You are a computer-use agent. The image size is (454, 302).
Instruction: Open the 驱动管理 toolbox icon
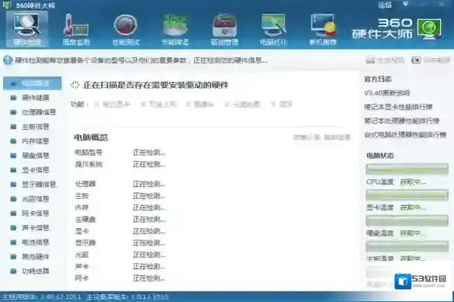225,29
